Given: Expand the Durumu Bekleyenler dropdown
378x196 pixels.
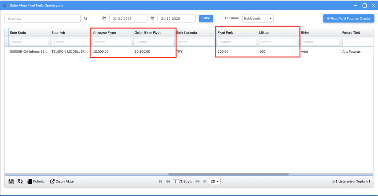Looking at the screenshot, I should tap(258, 18).
